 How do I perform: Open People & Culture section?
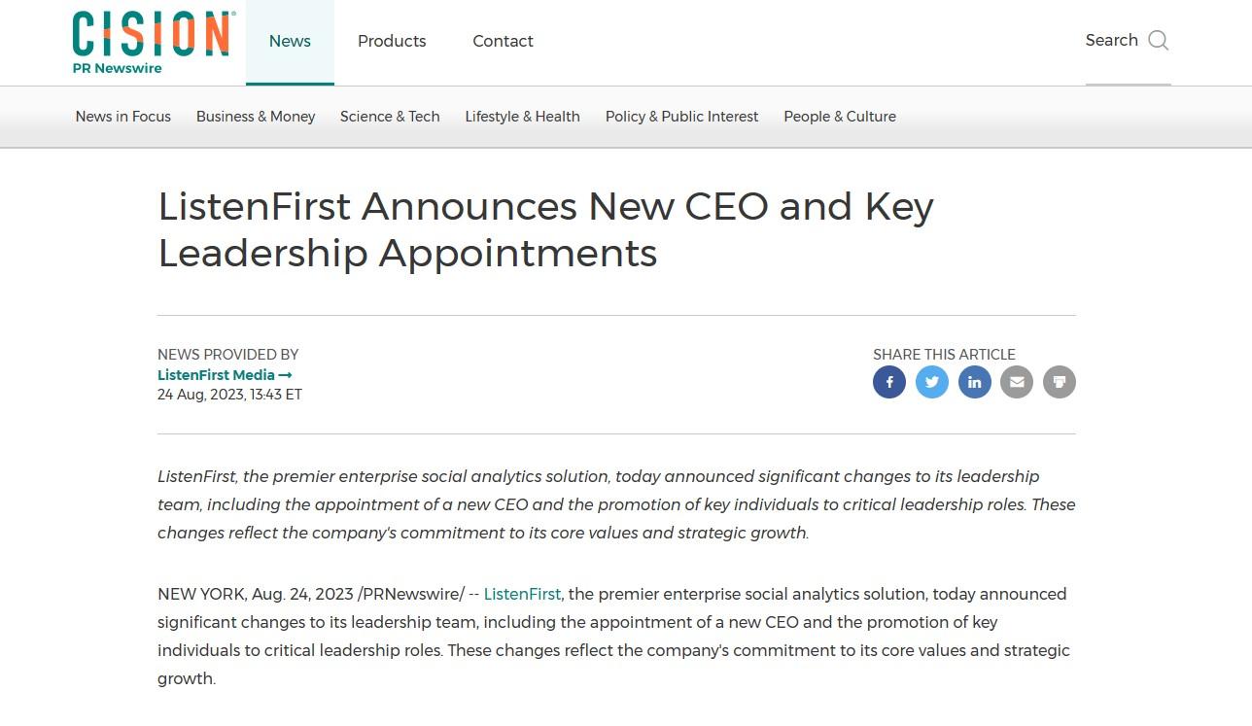840,117
